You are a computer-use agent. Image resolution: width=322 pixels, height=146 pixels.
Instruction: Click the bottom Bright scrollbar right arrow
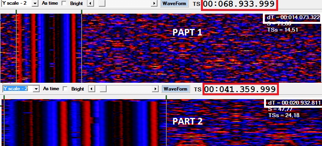pos(155,89)
